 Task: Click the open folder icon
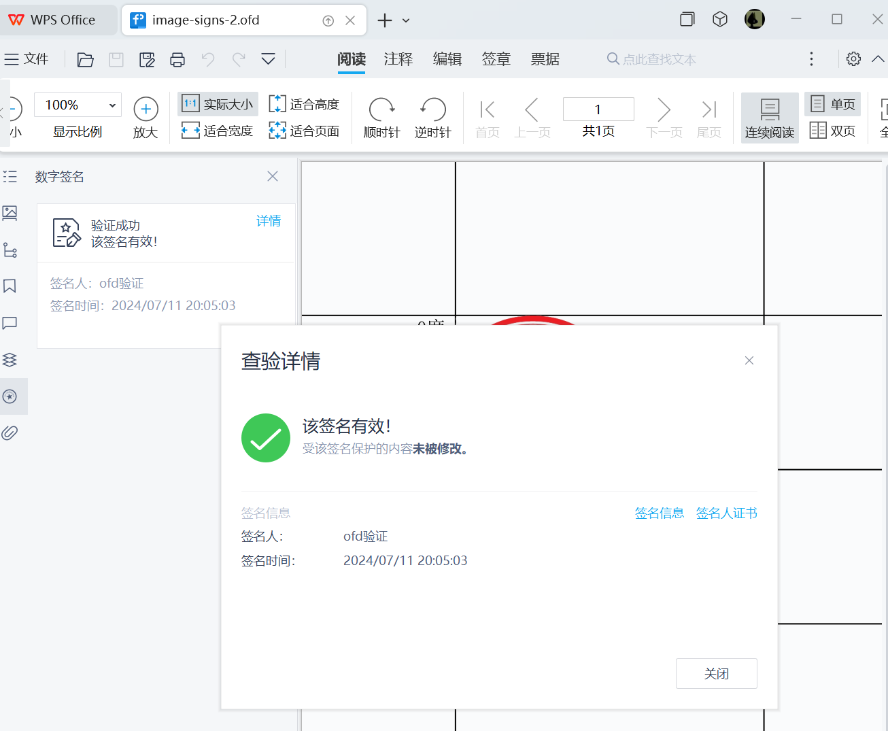(85, 60)
